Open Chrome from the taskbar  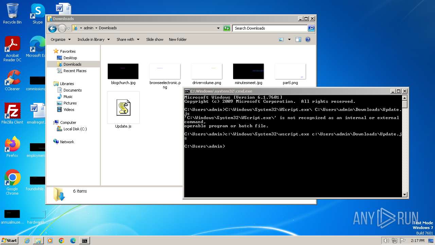coord(62,241)
